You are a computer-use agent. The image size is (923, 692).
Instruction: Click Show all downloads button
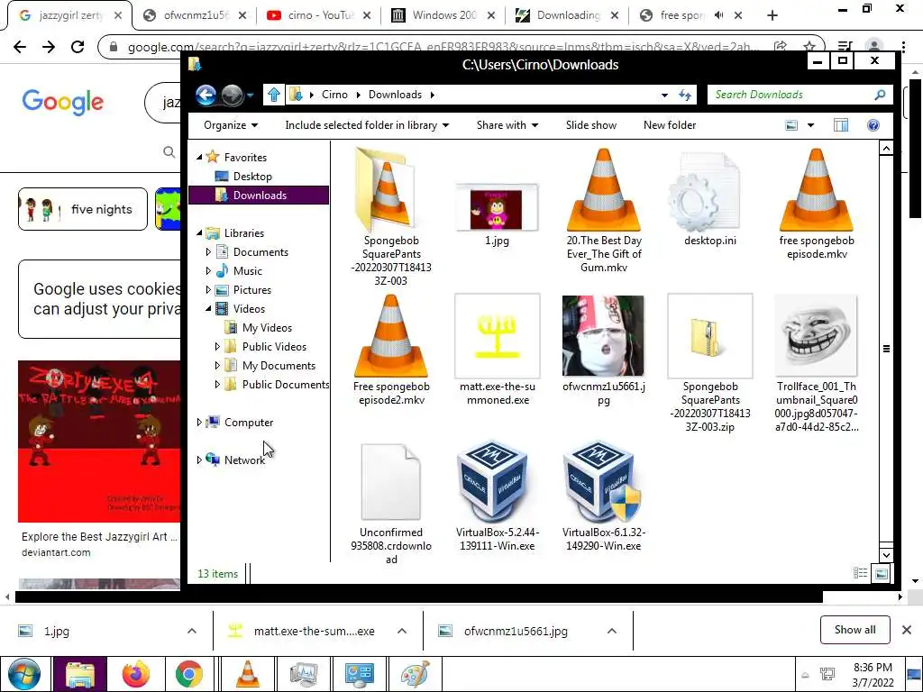(854, 630)
